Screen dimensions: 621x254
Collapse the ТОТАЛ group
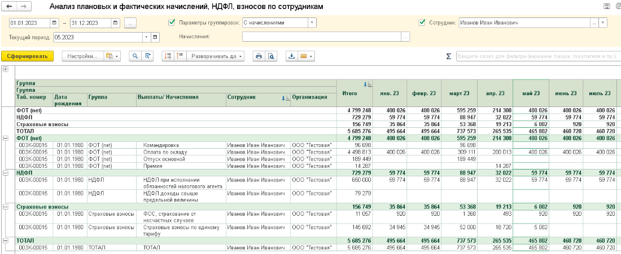(x=6, y=240)
